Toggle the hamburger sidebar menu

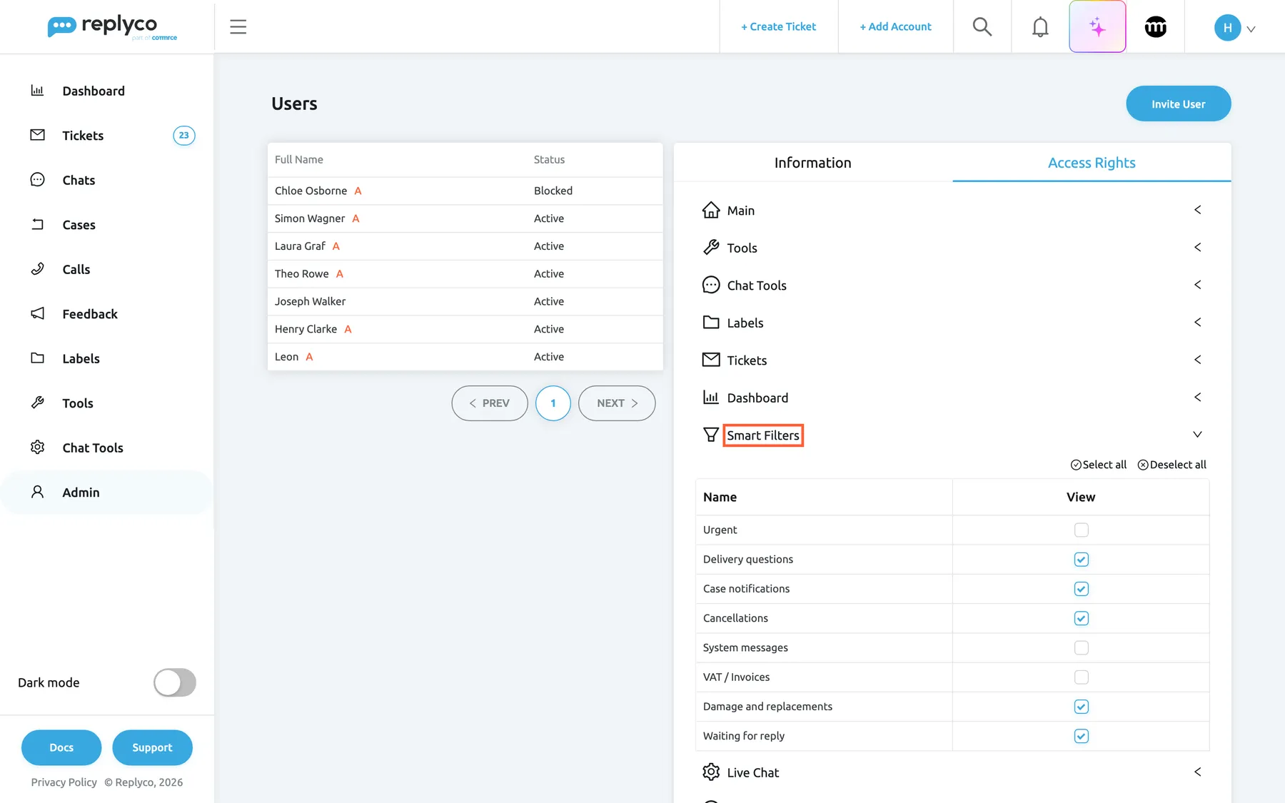[x=238, y=27]
